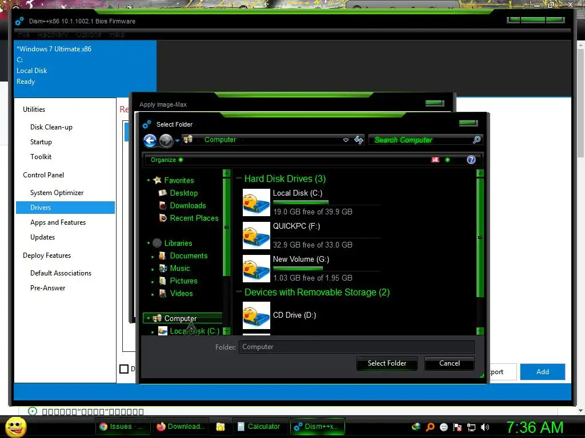Click the Dism++ Add button

pos(543,372)
